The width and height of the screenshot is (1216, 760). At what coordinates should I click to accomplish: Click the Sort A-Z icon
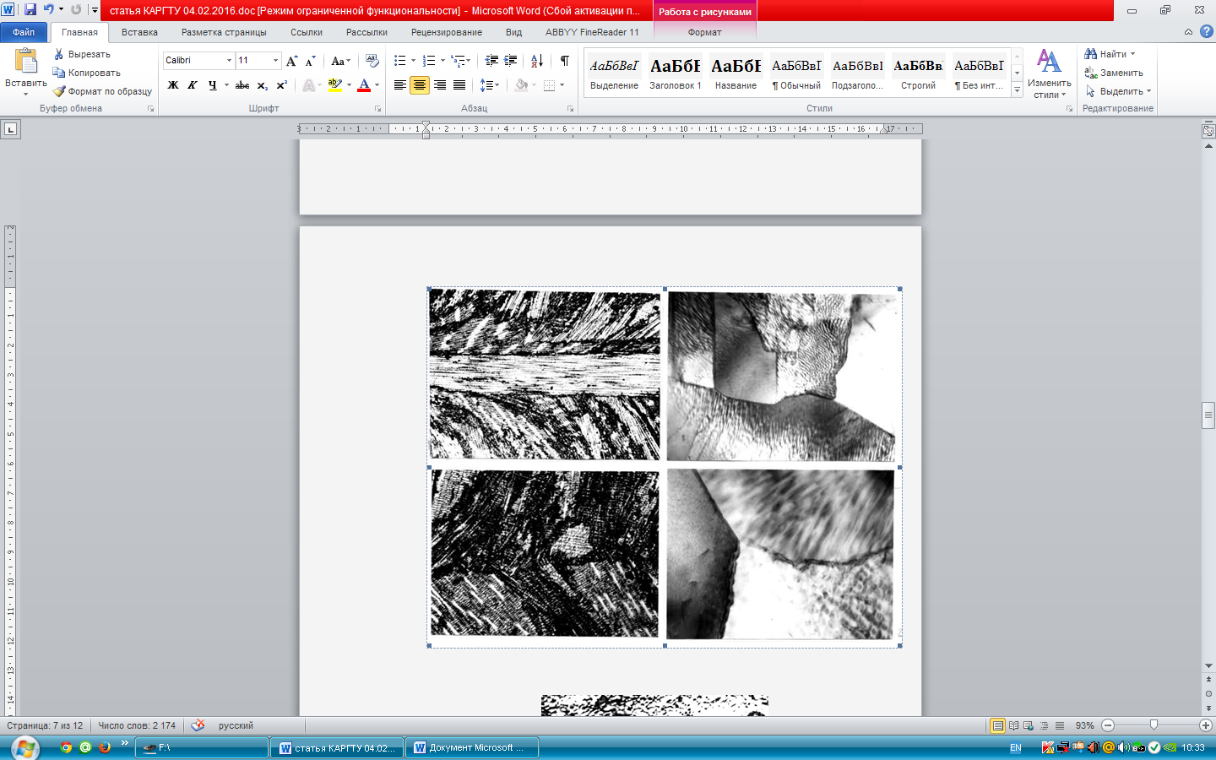click(x=536, y=61)
